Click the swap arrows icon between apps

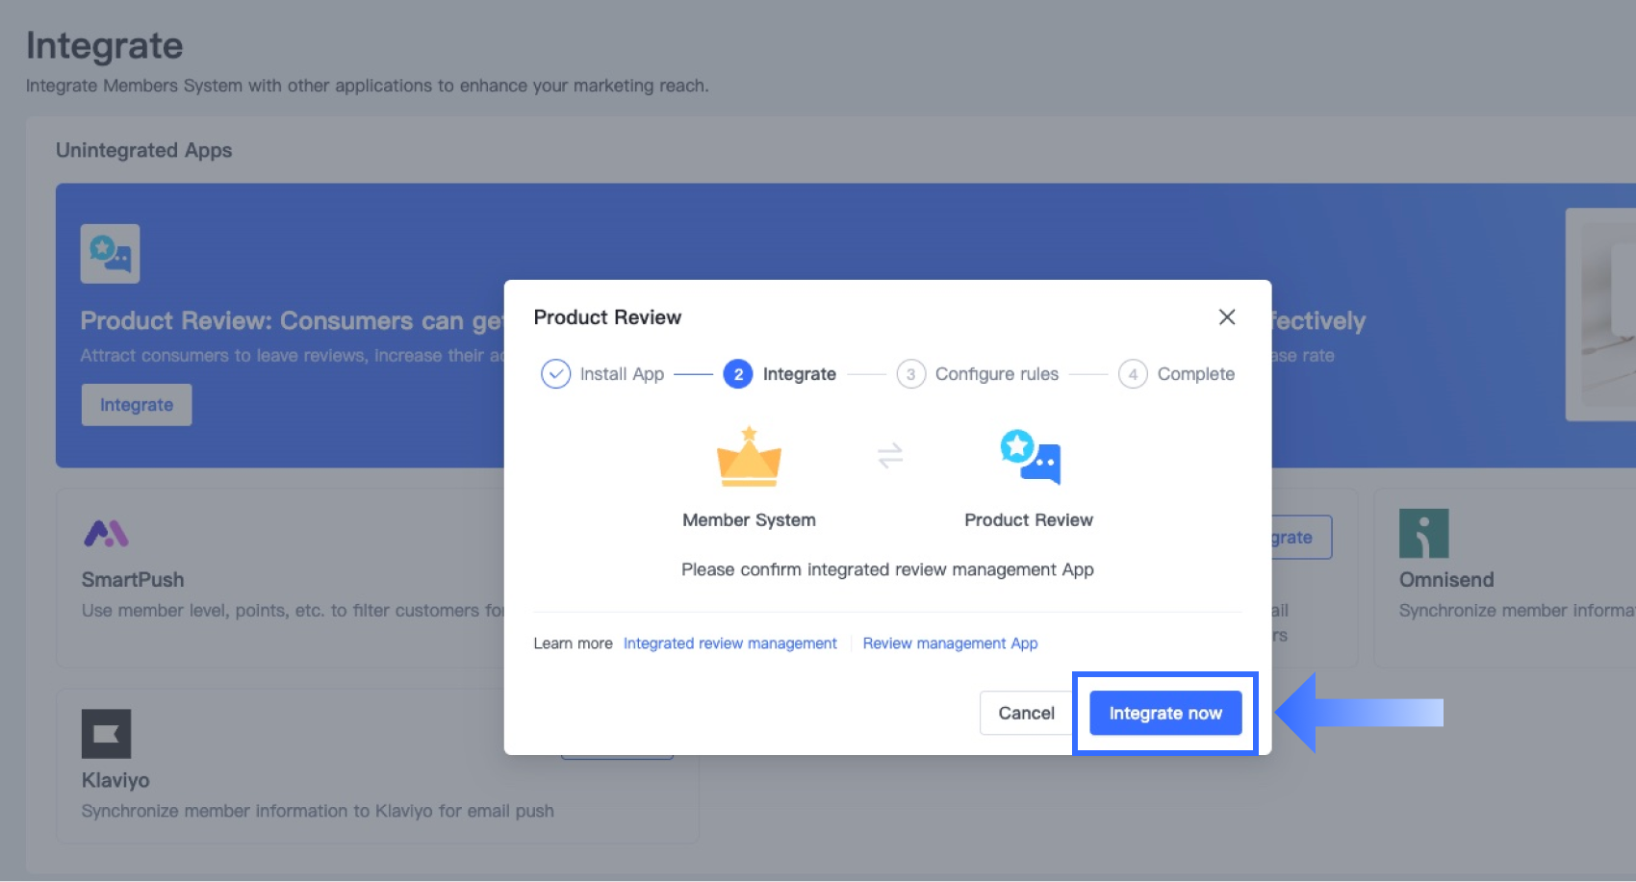(890, 455)
